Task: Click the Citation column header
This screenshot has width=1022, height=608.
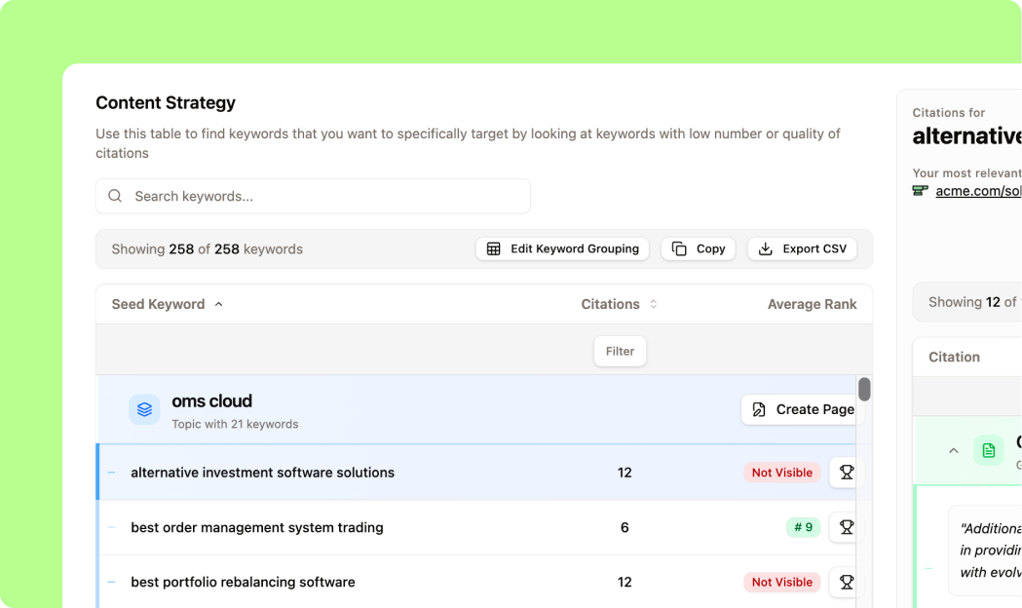Action: (954, 357)
